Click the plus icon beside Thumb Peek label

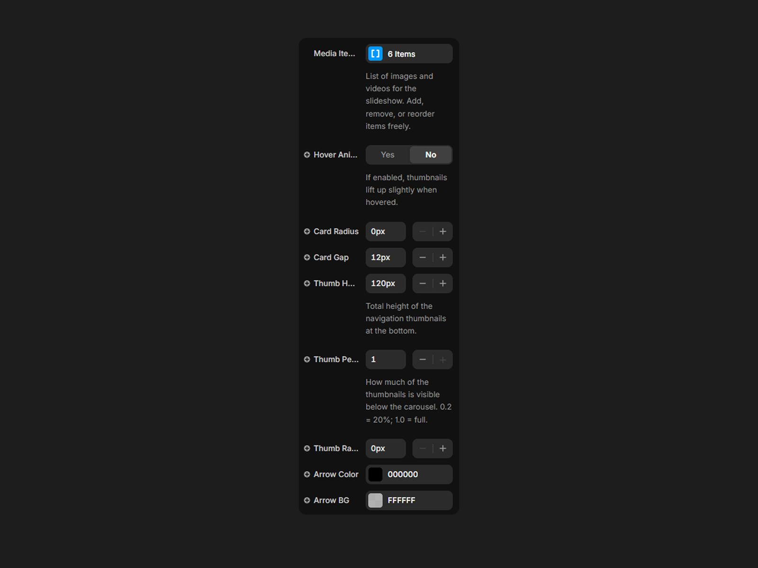tap(307, 359)
